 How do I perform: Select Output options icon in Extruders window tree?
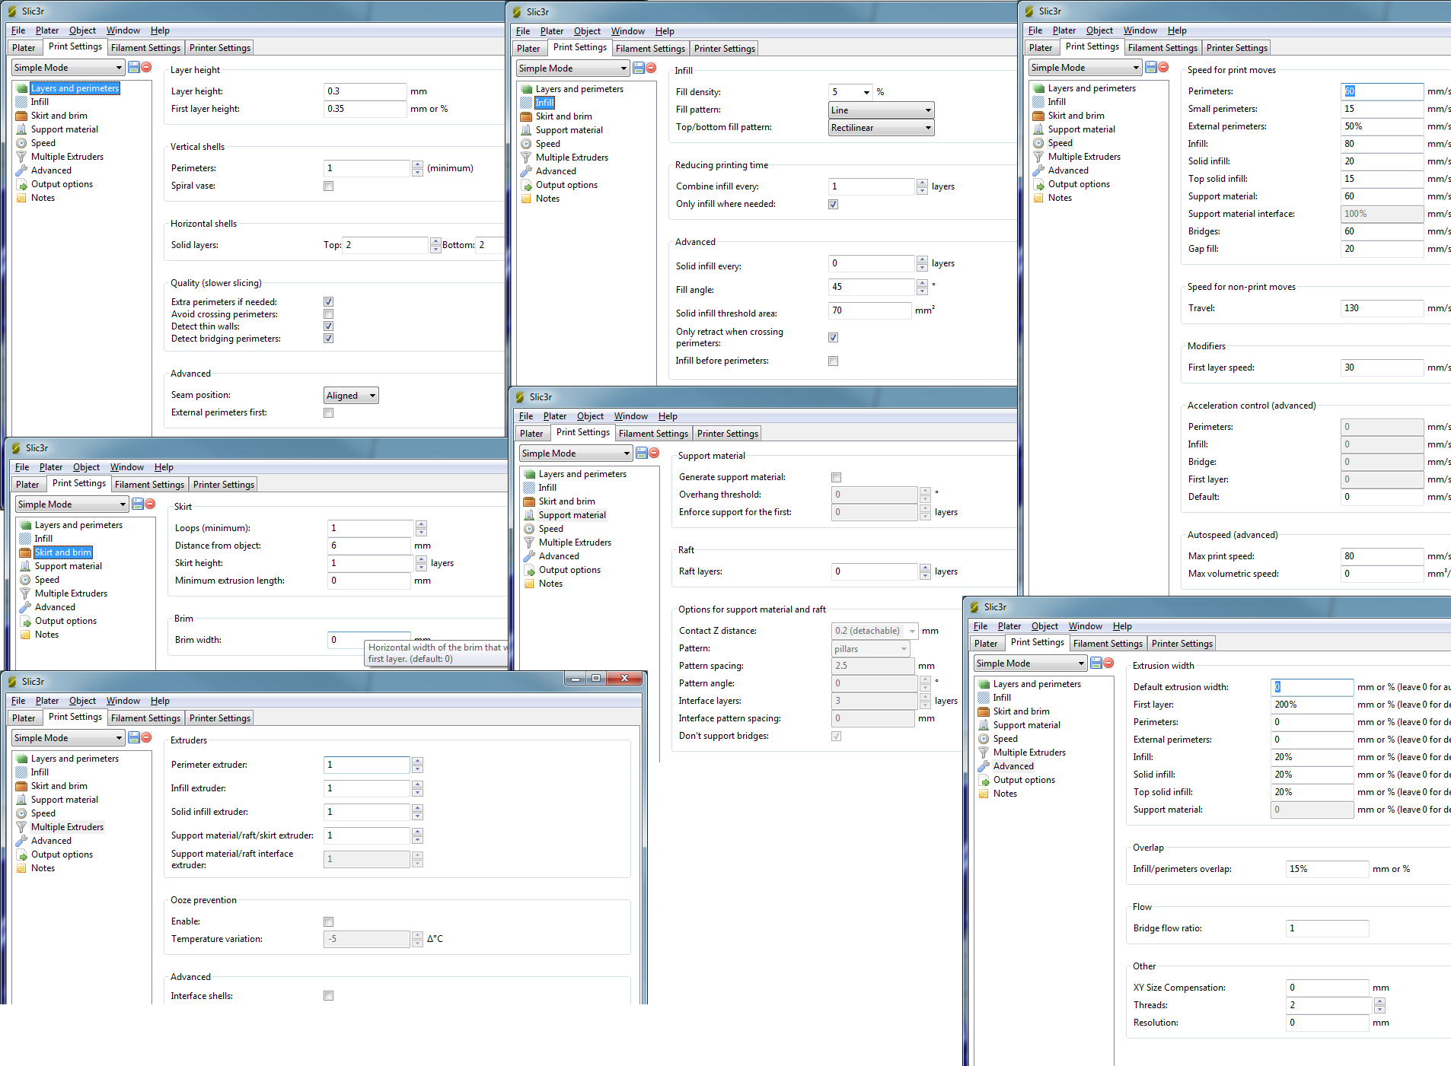(21, 854)
